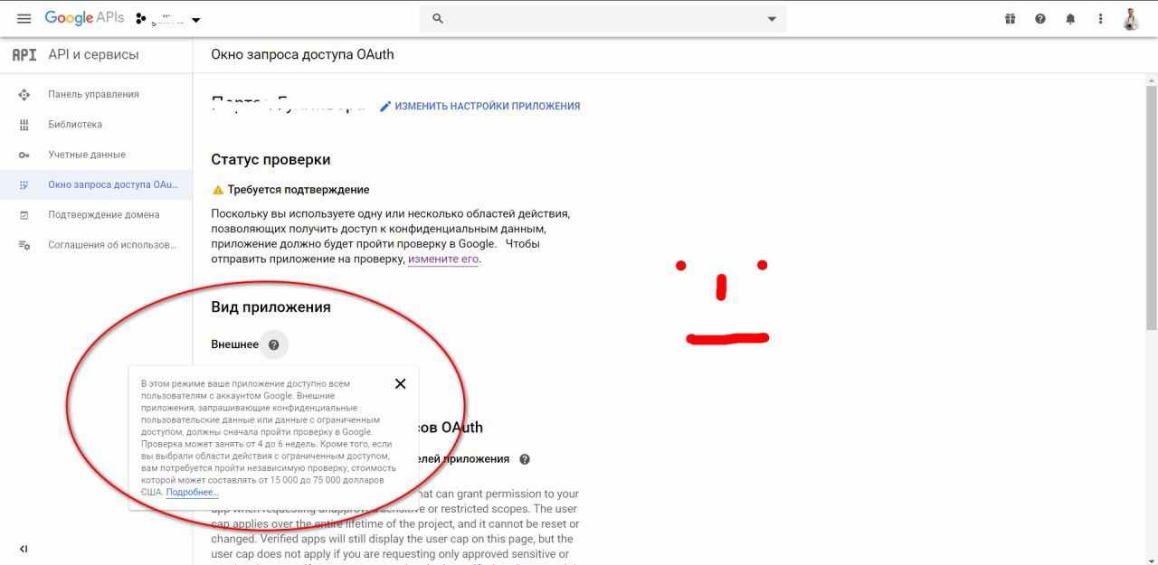Click the Требуется подтверждение warning icon

pyautogui.click(x=217, y=190)
